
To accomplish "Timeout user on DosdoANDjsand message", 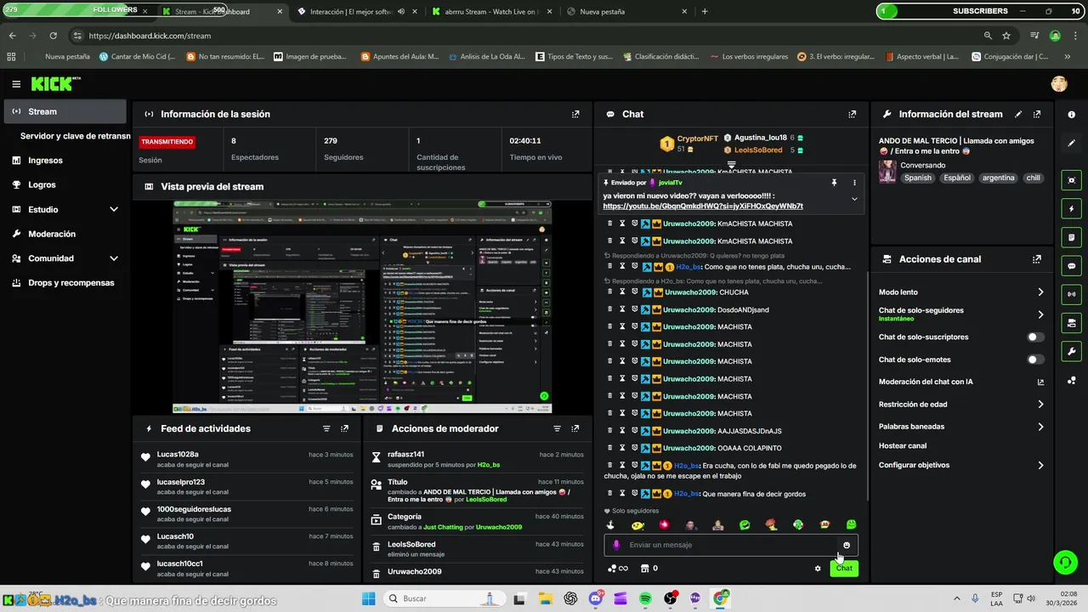I will coord(622,309).
